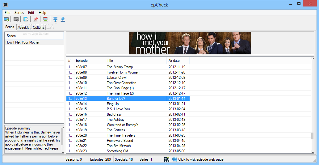Screen dimensions: 319x165
Task: Click 'Episodes: 209' in status bar
Action: click(x=100, y=159)
